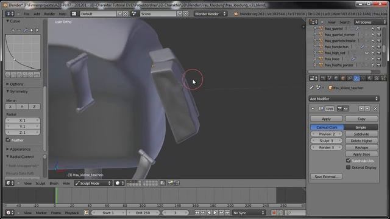Toggle mirror Y symmetry

point(22,106)
